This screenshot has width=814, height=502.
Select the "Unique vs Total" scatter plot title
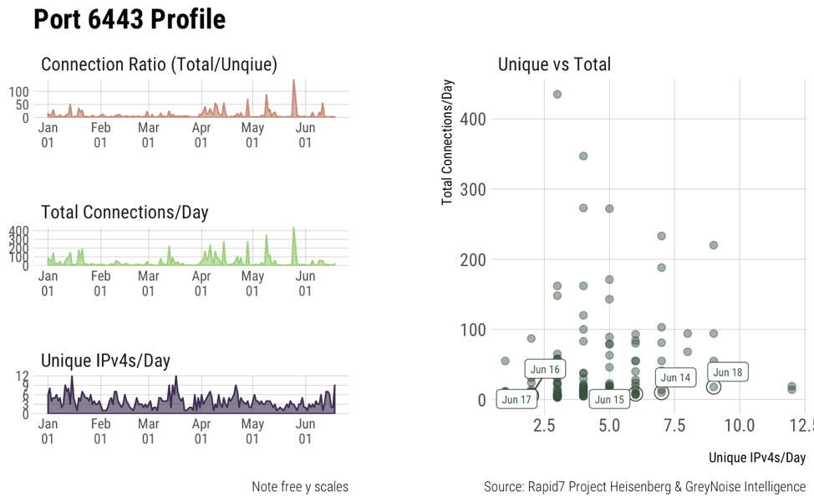(x=554, y=64)
